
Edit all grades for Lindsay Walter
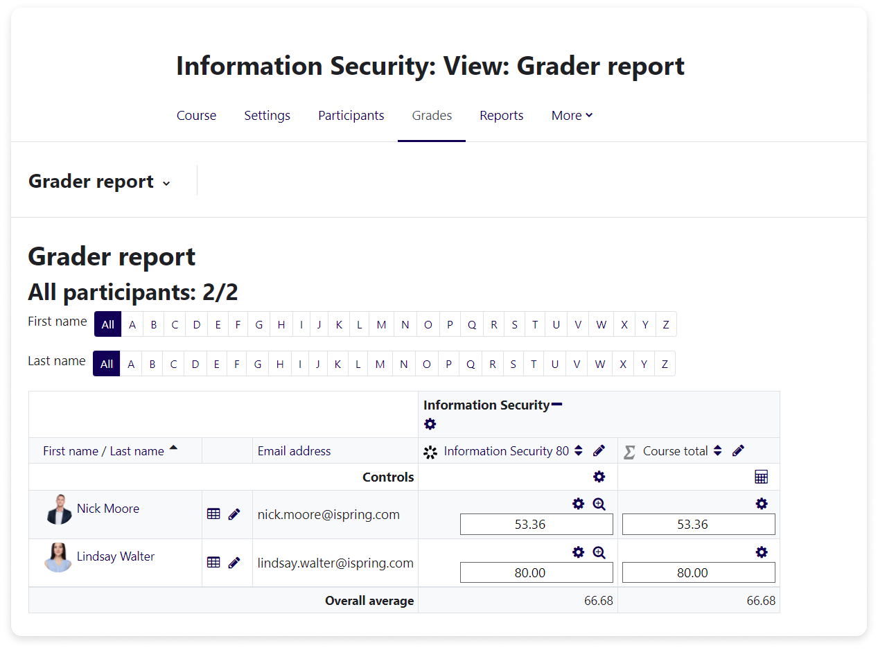coord(234,563)
